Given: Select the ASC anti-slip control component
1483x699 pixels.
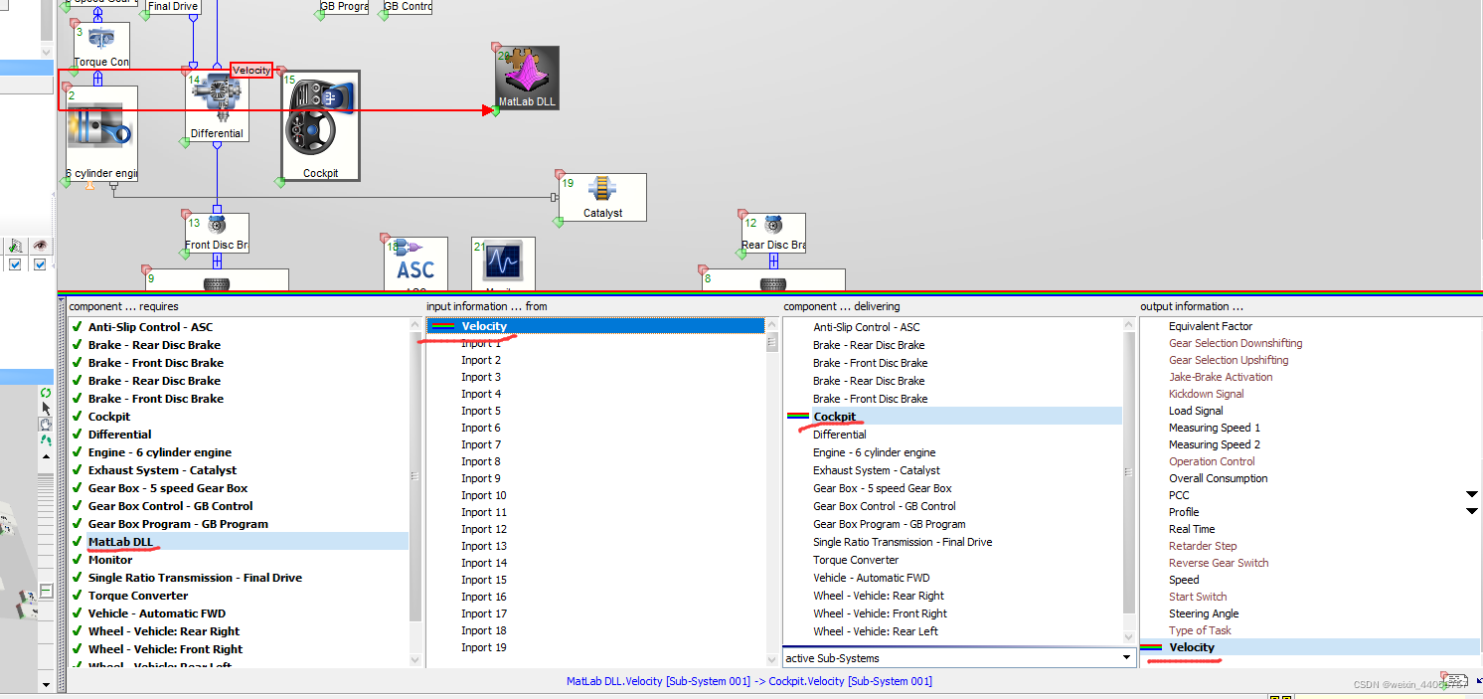Looking at the screenshot, I should [x=415, y=264].
